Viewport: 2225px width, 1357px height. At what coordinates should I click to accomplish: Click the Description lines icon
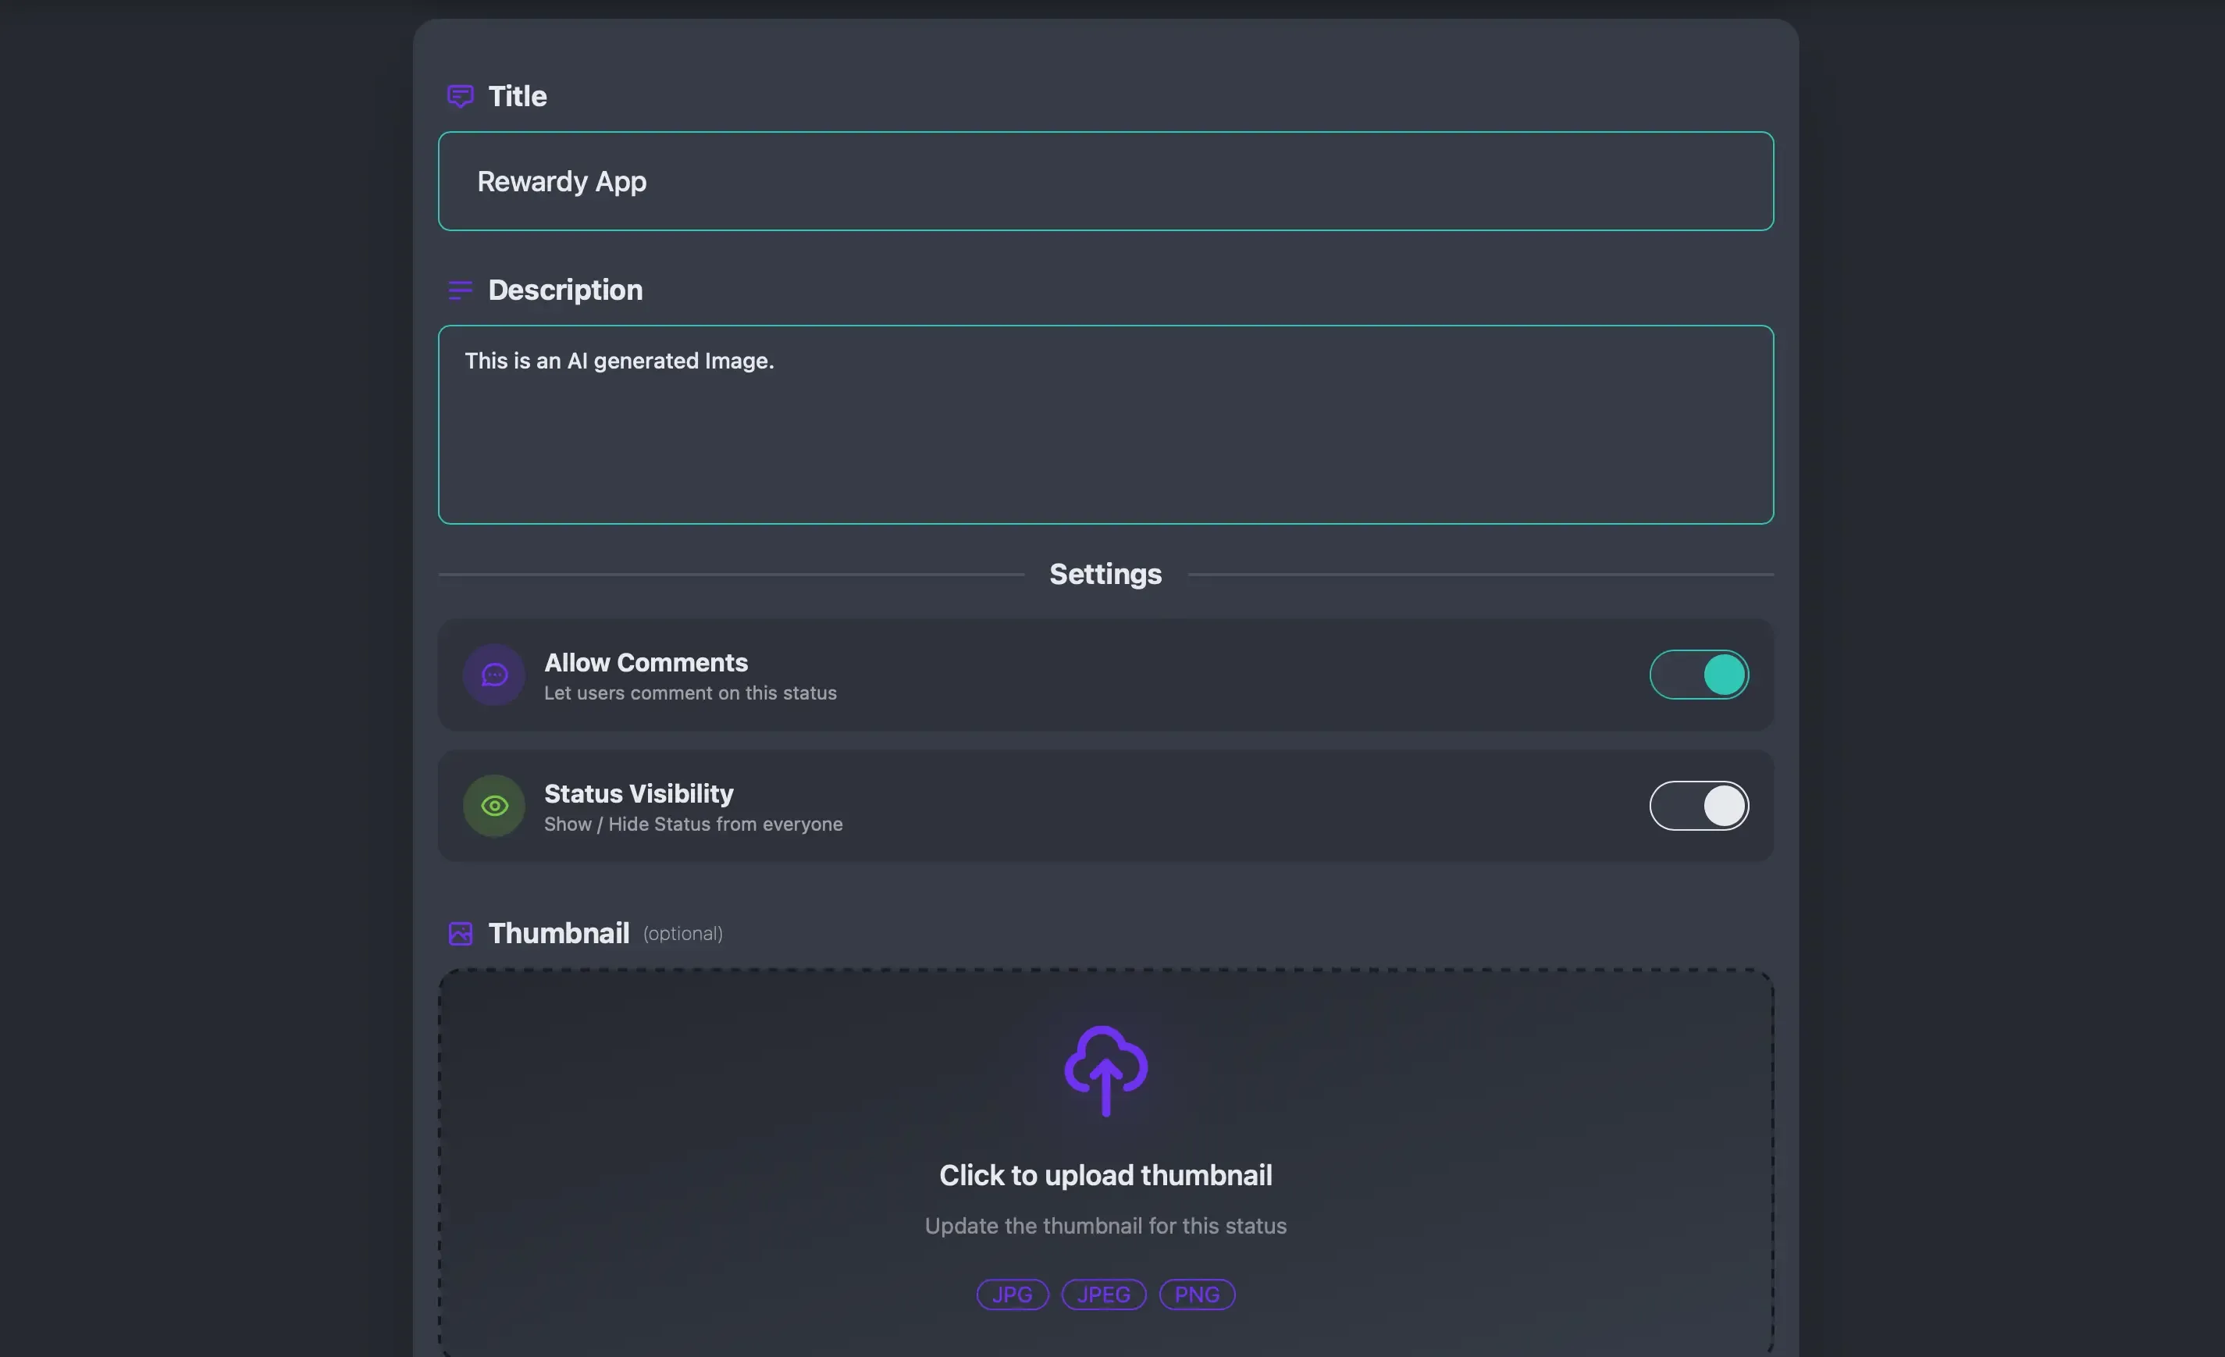click(x=460, y=290)
